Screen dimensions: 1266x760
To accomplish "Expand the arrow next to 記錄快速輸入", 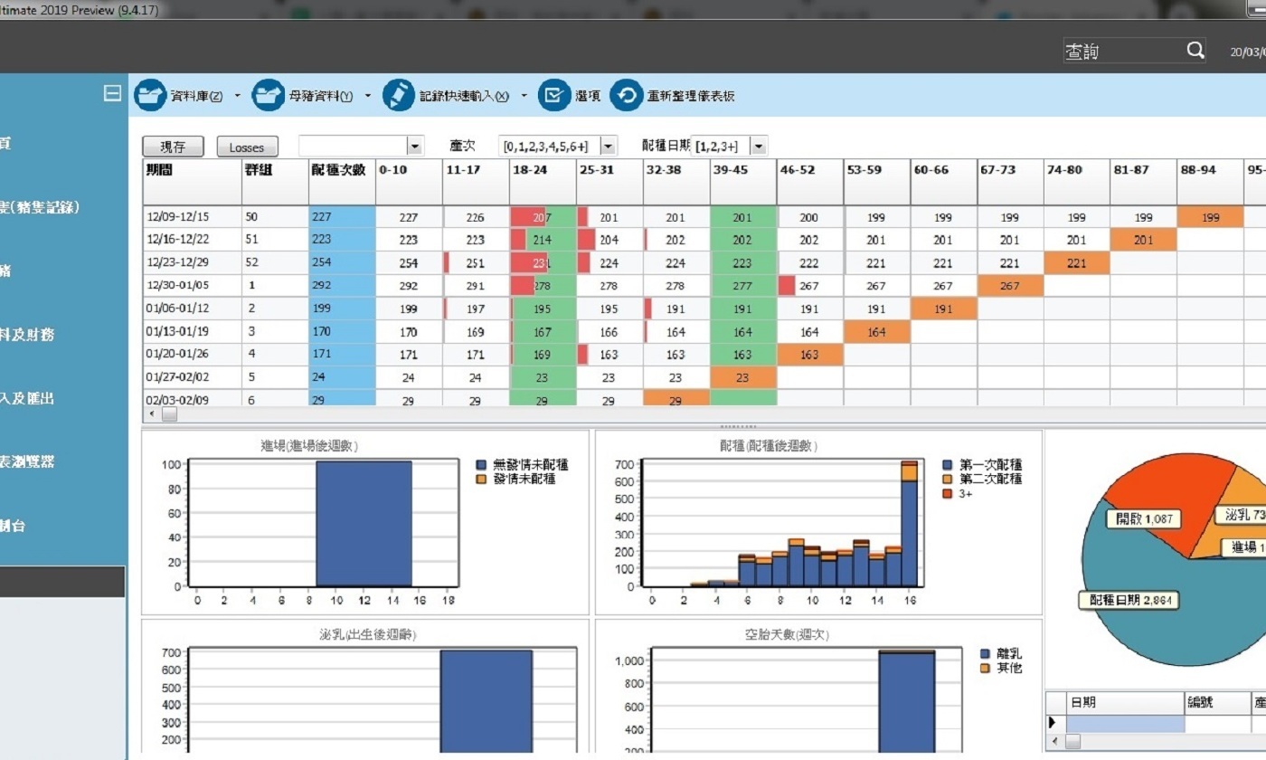I will (524, 96).
